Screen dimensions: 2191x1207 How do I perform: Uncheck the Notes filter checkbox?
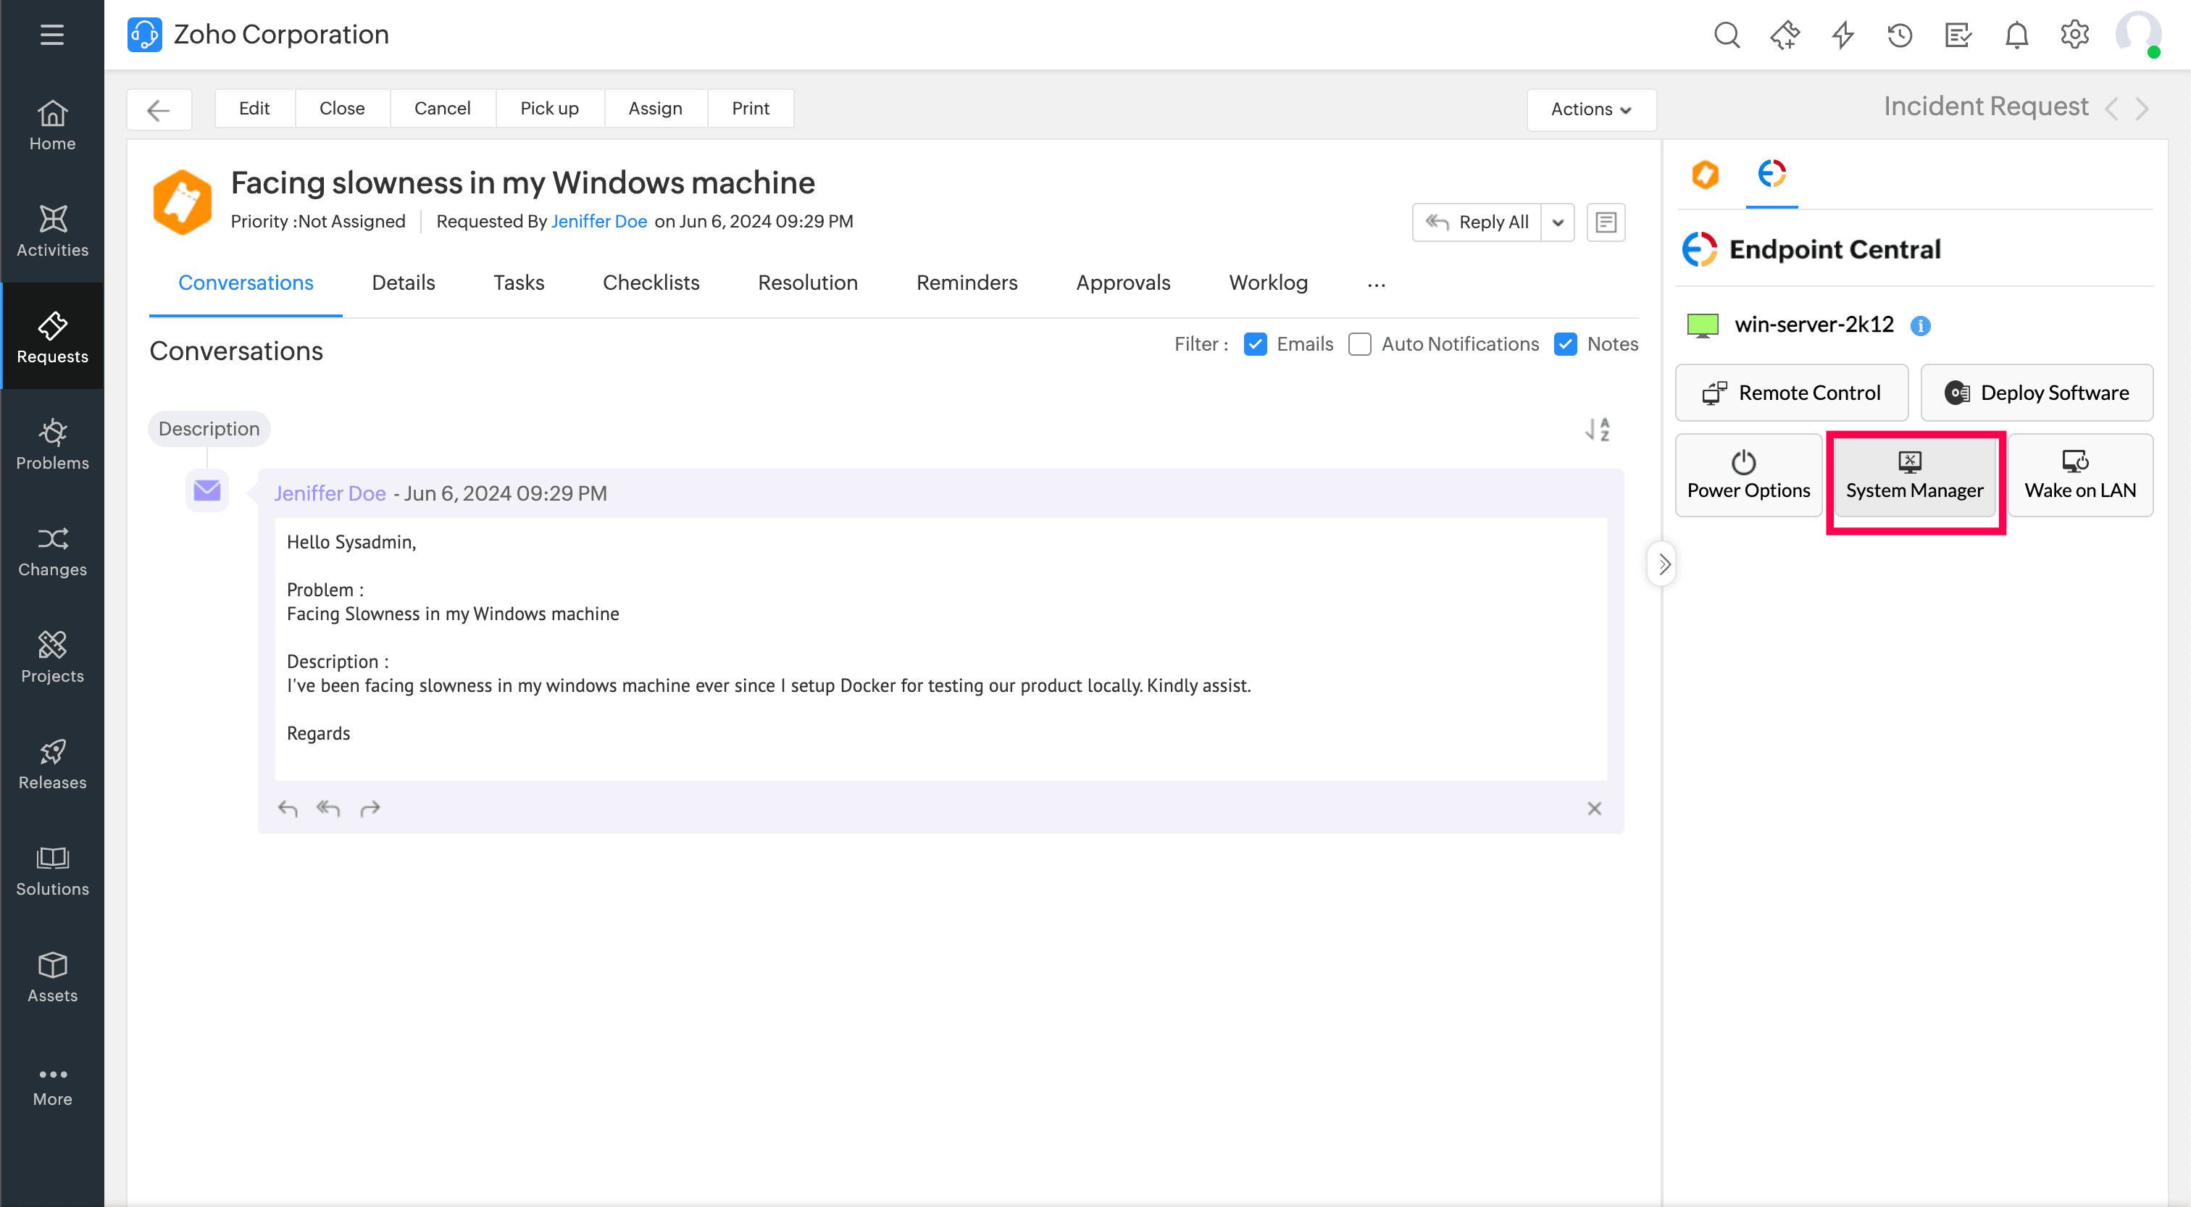1565,343
